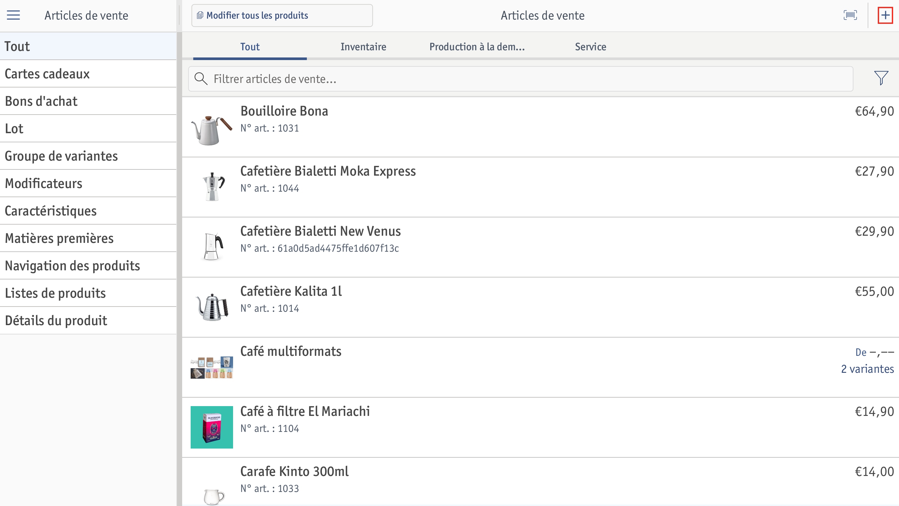
Task: Go to Matières premières section
Action: click(x=88, y=238)
